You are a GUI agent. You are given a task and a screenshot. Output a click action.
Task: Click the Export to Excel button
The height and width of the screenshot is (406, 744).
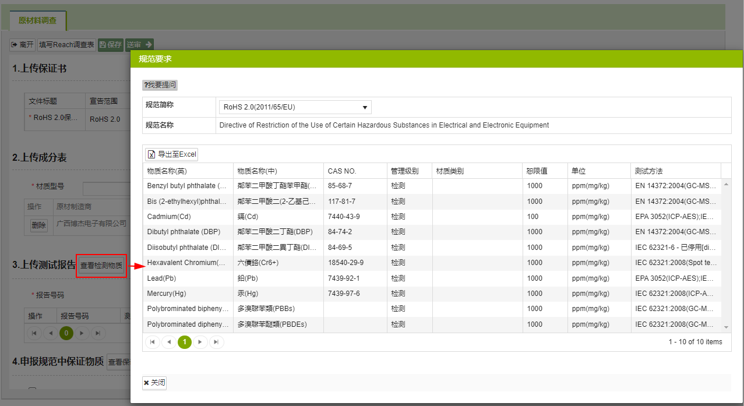(172, 154)
